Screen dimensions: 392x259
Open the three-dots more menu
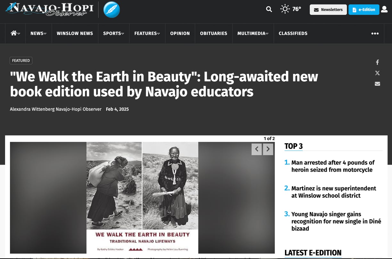click(375, 34)
